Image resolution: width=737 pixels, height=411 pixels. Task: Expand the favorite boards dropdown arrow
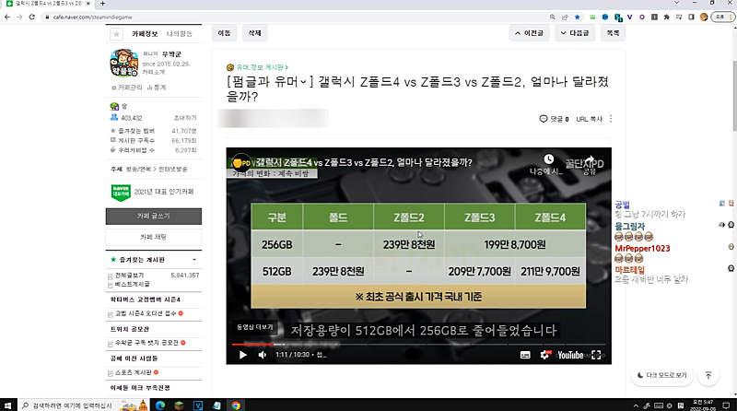194,260
